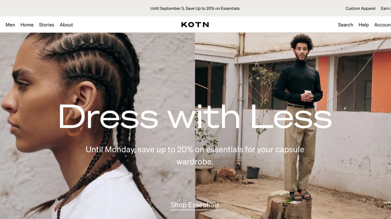
Task: Click the KOTN logo
Action: (195, 25)
